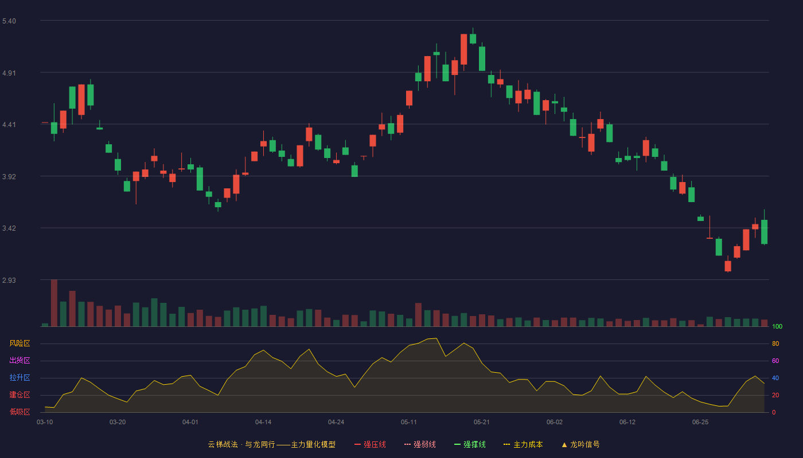
Task: Click the 建仓区 zone label
Action: tap(20, 395)
